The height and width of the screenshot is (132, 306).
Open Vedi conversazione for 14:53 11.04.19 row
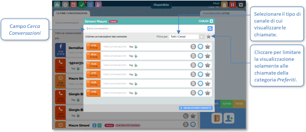pyautogui.click(x=115, y=93)
